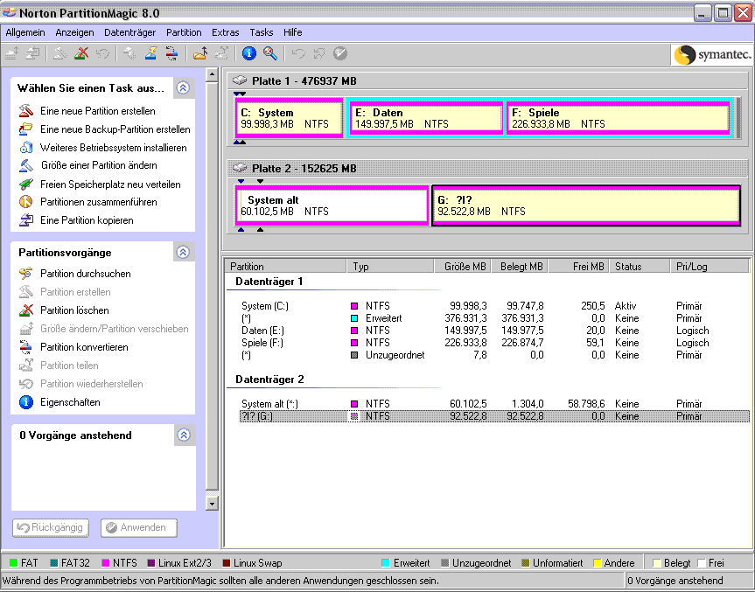
Task: Collapse the 'Partitionsvorgänge' panel
Action: click(x=183, y=252)
